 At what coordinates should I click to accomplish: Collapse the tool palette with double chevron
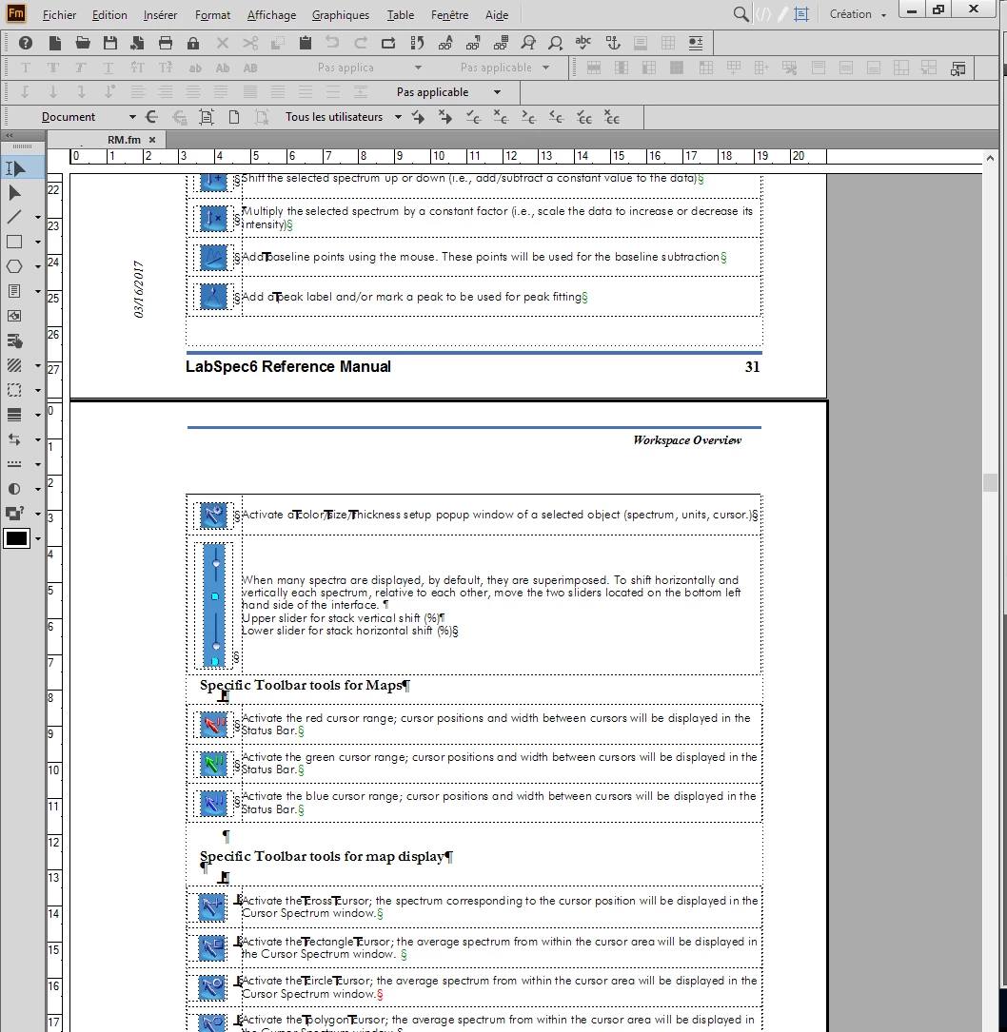point(10,135)
